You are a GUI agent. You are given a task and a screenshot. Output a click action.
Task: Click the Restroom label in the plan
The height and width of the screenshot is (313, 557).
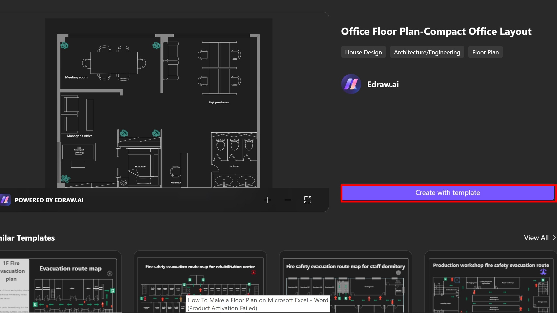tap(234, 166)
